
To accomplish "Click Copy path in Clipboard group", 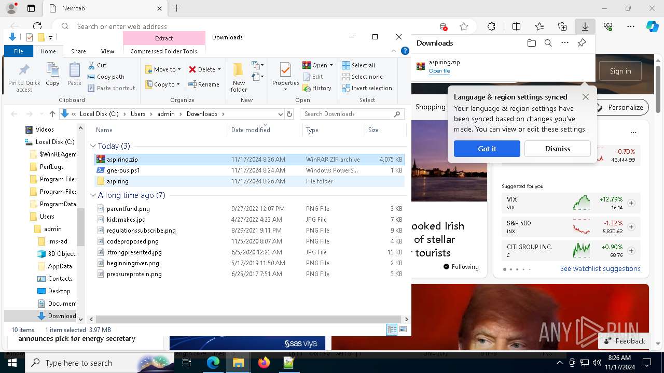I will click(106, 77).
